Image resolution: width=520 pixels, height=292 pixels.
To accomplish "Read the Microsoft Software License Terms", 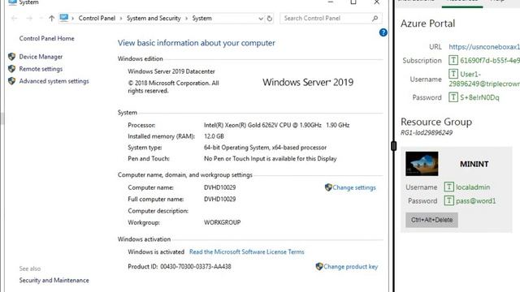I will pyautogui.click(x=246, y=252).
